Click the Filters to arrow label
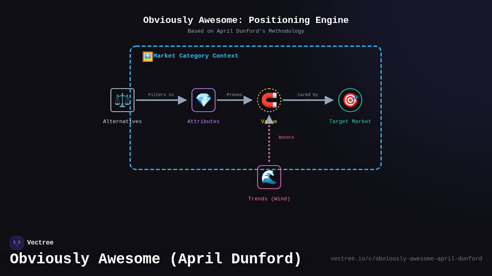This screenshot has height=276, width=492. 161,94
